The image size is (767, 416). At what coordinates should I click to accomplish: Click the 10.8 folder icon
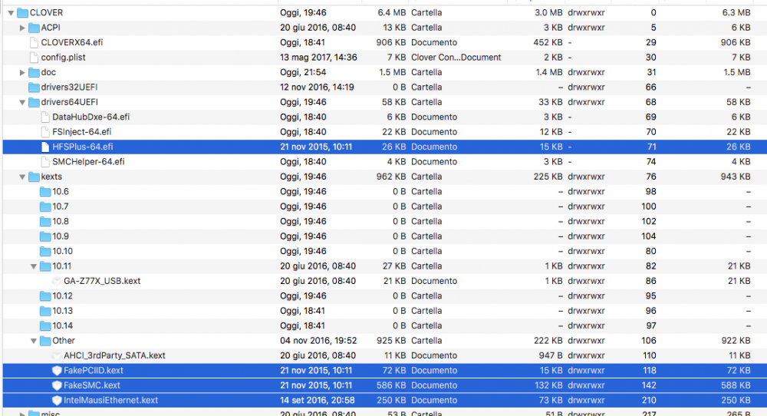(x=45, y=221)
